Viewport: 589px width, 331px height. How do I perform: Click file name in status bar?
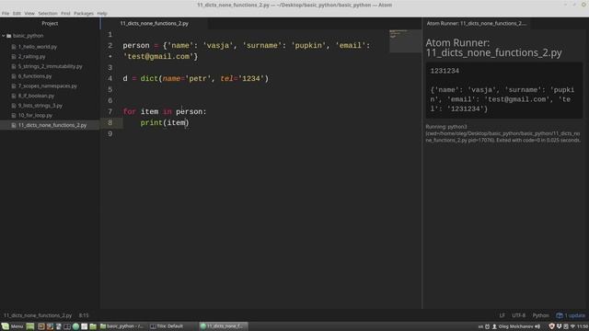[38, 315]
